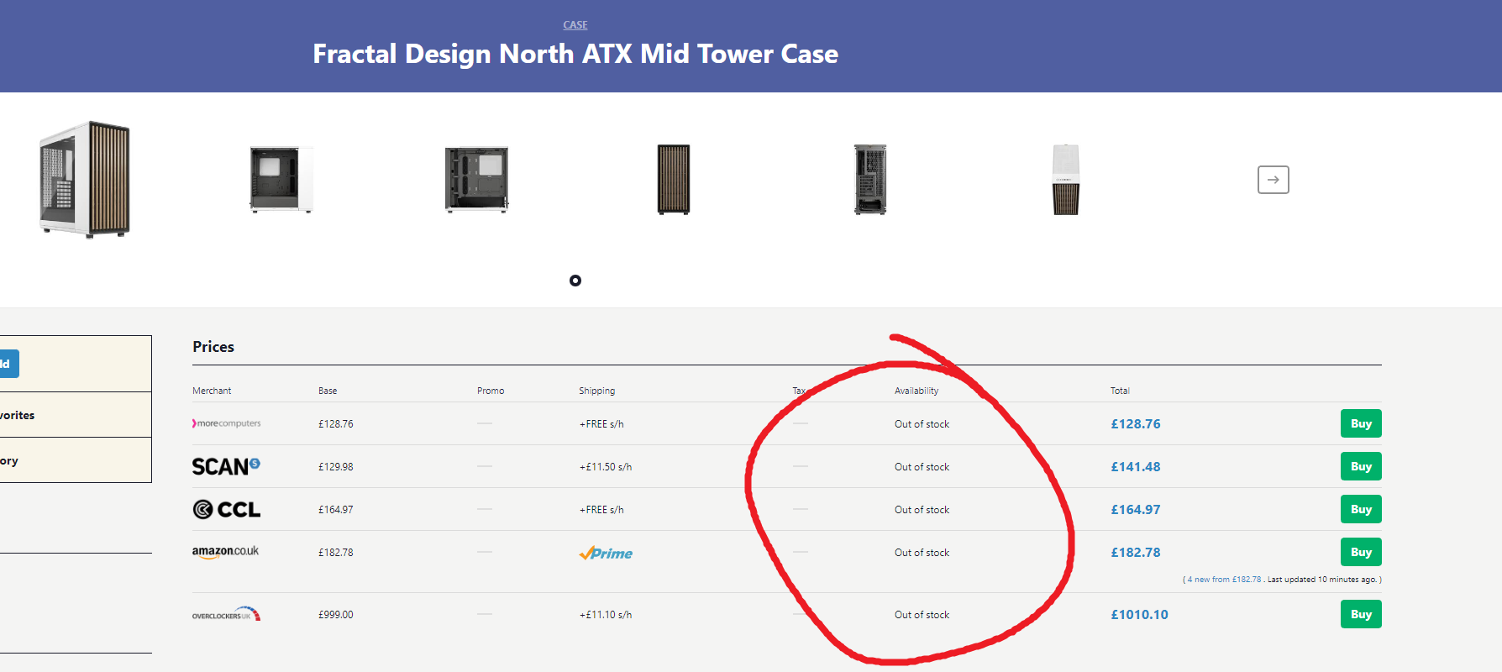Open the £182.78 total price link
1502x672 pixels.
coord(1136,553)
